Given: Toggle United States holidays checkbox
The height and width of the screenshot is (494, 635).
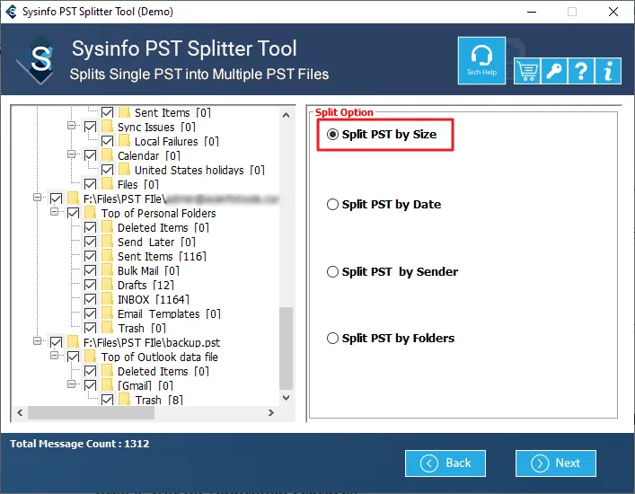Looking at the screenshot, I should coord(107,170).
